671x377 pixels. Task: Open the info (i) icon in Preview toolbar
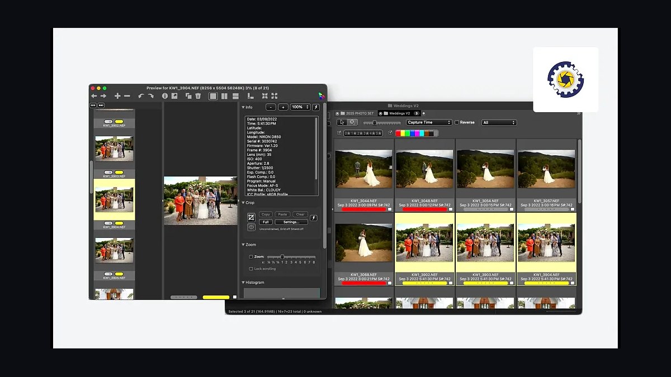pos(165,96)
